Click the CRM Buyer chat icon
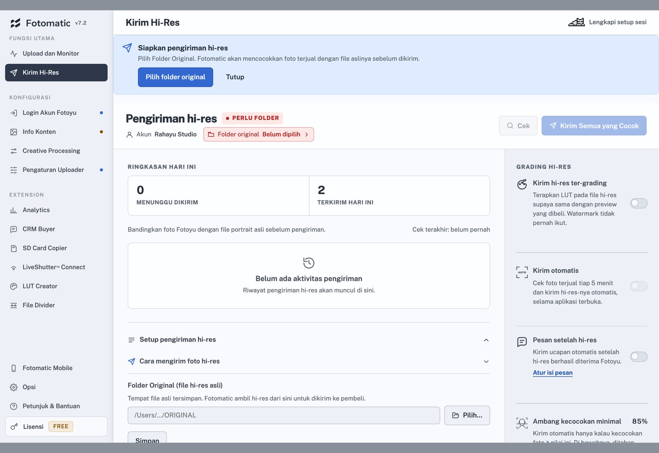The width and height of the screenshot is (659, 453). tap(14, 229)
